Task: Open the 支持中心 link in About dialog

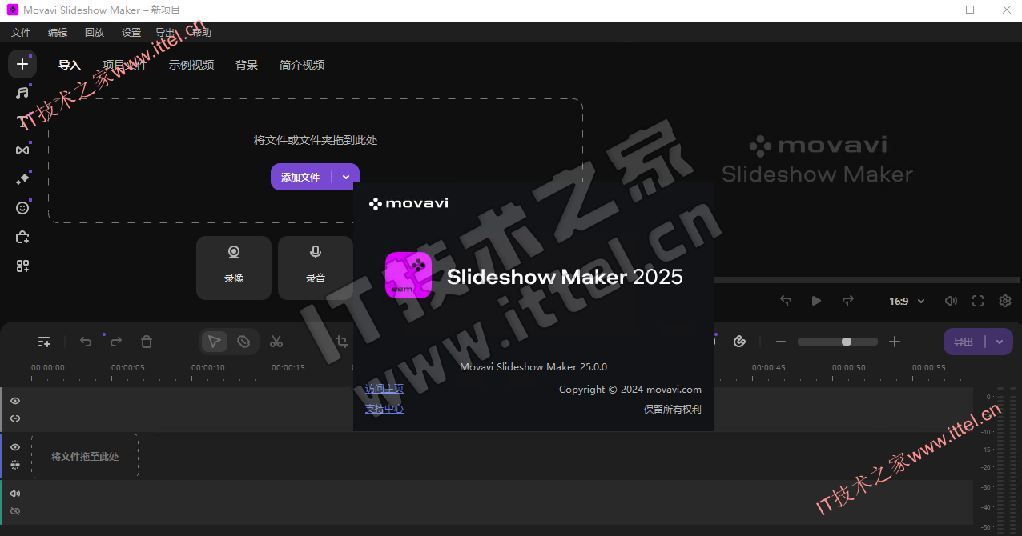Action: 384,409
